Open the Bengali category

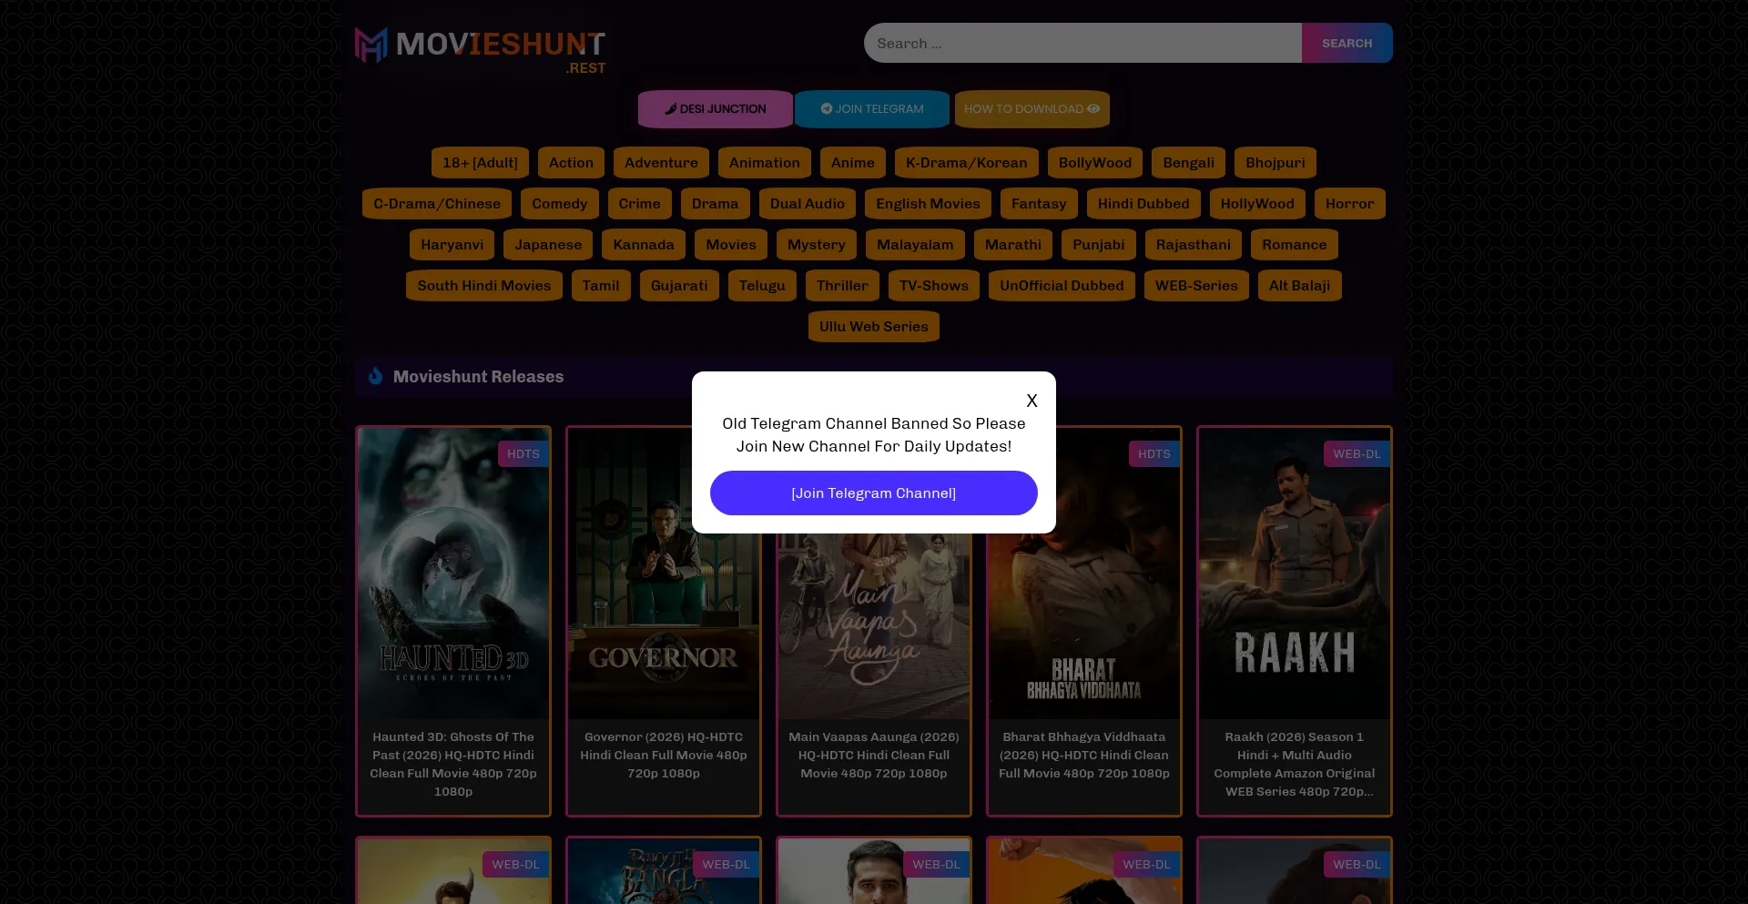click(1188, 163)
